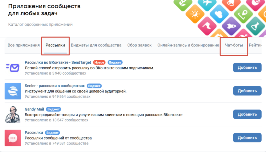Viewport: 266px width, 152px height.
Task: Select the Рассылки tab
Action: pyautogui.click(x=55, y=45)
